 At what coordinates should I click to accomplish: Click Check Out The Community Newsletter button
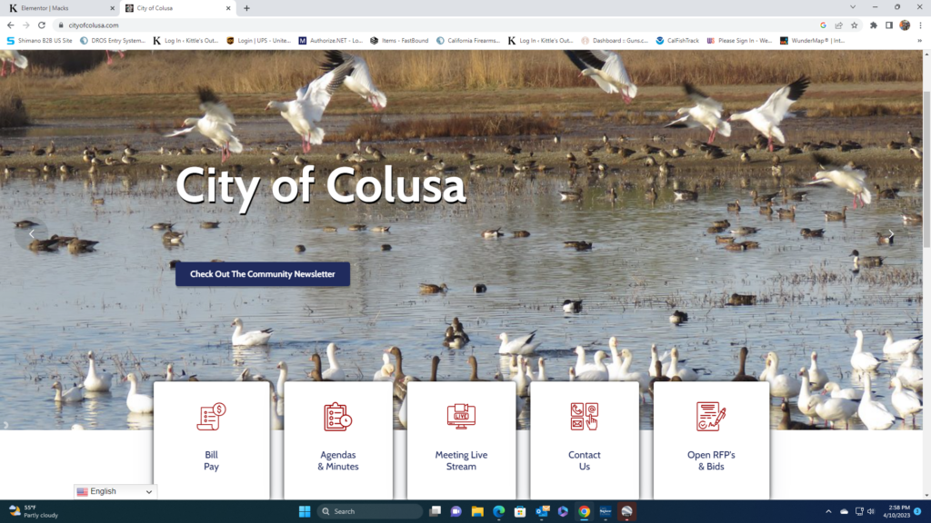263,274
